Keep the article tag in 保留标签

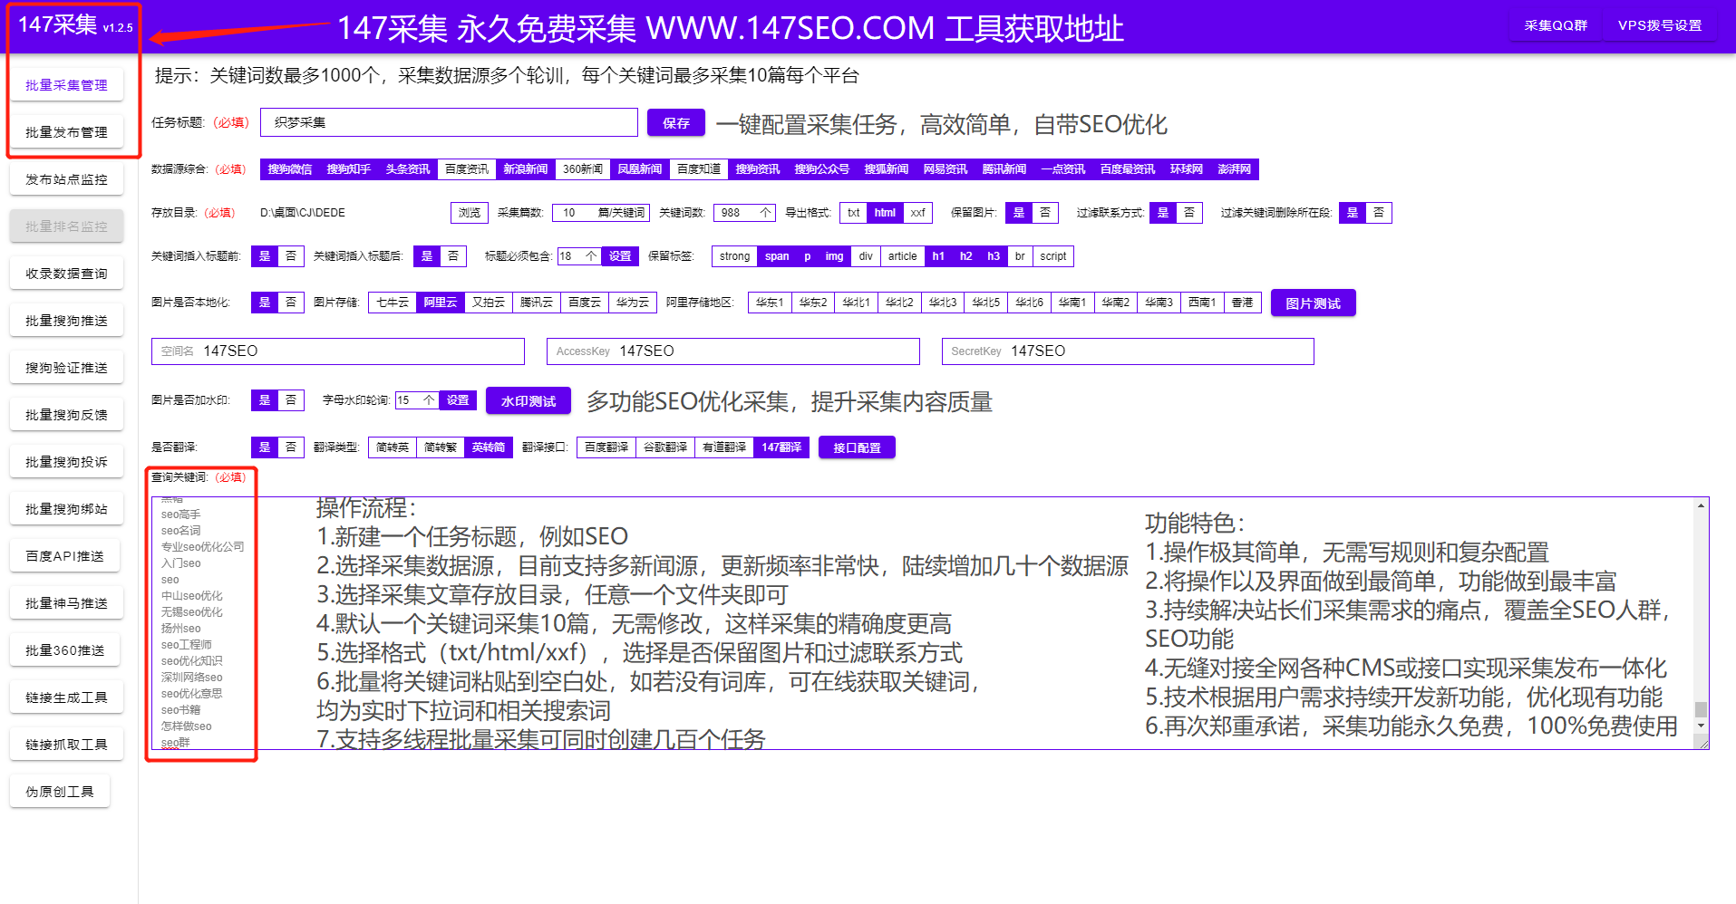902,256
